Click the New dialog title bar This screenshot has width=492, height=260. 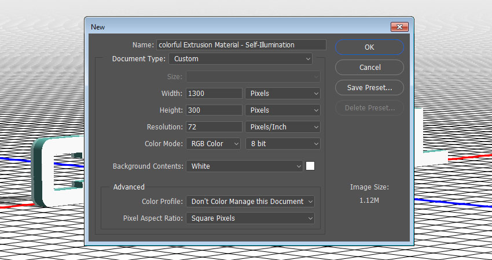pyautogui.click(x=232, y=27)
